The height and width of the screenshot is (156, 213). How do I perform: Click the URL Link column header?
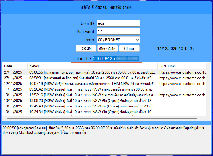pyautogui.click(x=182, y=66)
